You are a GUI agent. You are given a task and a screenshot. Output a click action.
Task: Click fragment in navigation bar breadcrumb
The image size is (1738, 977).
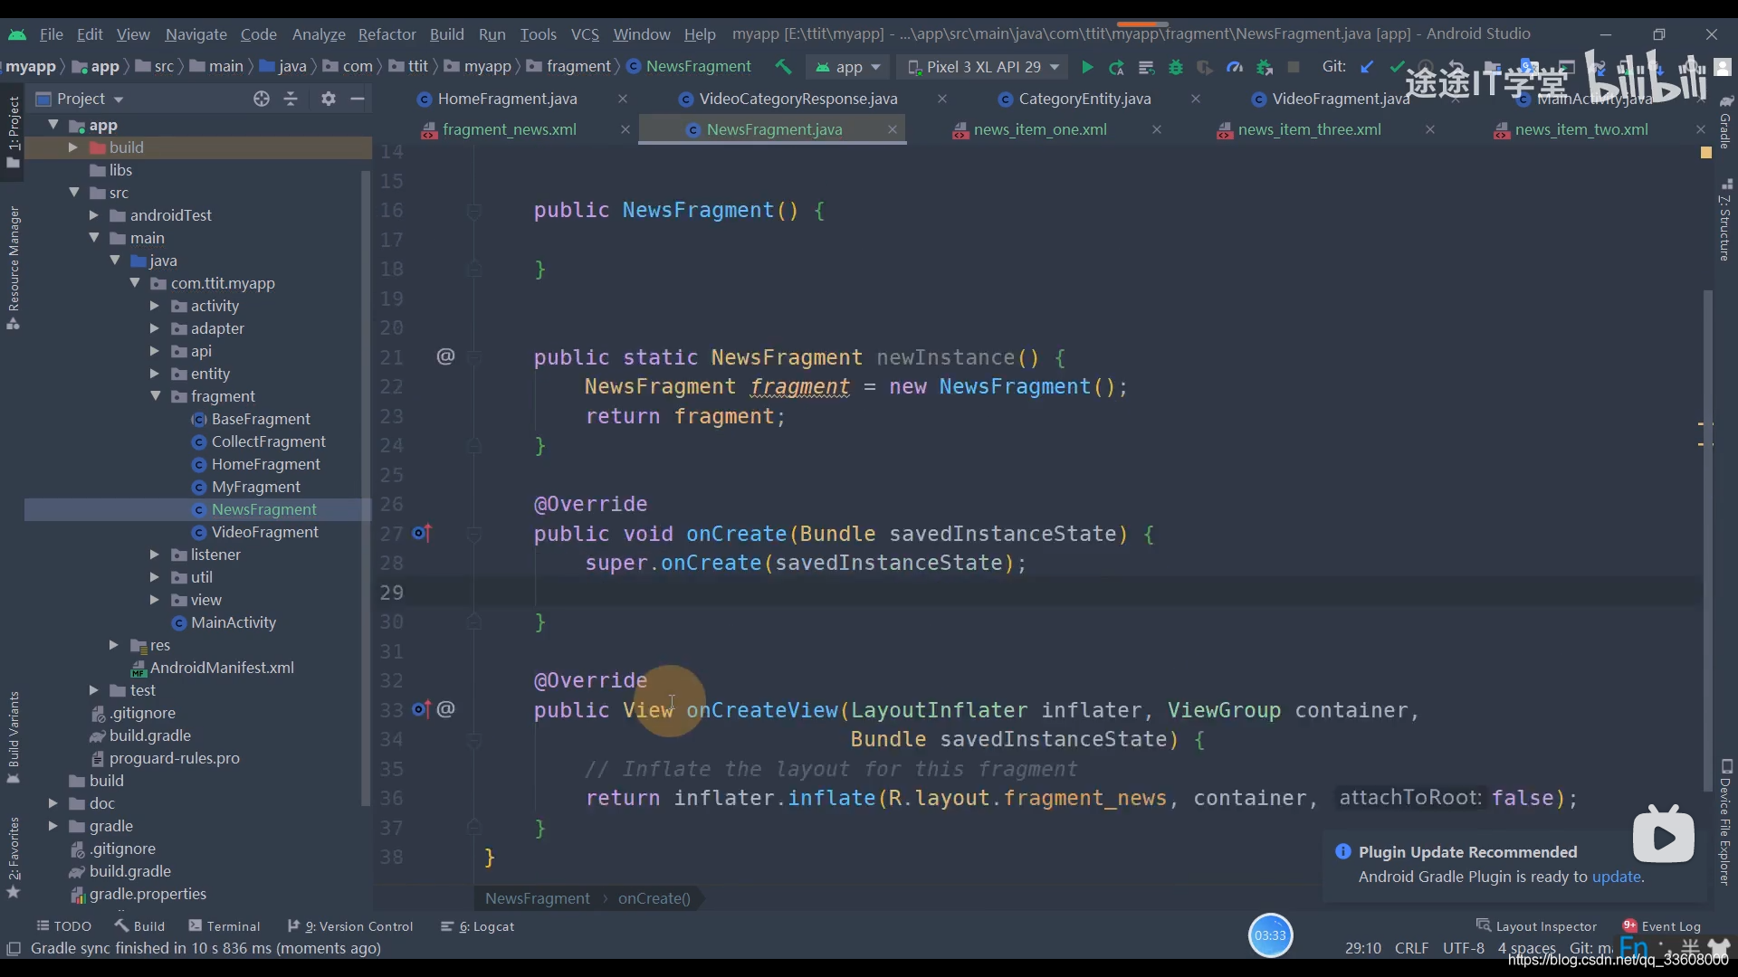[x=578, y=67]
